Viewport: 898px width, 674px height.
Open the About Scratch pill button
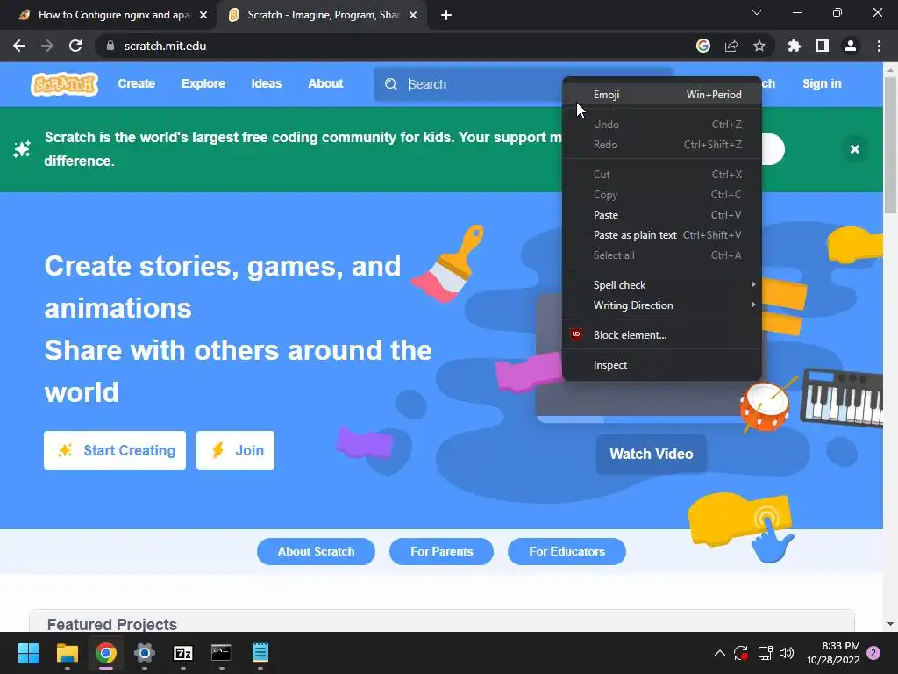point(316,551)
